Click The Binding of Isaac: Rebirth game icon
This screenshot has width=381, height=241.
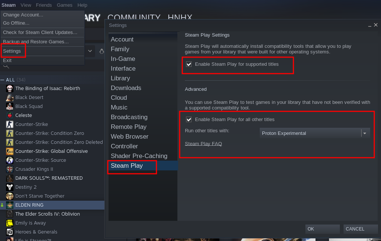tap(10, 88)
